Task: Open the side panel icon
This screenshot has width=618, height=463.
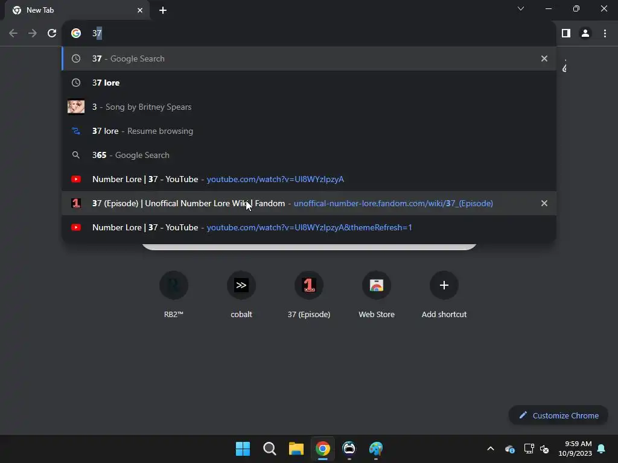Action: coord(566,33)
